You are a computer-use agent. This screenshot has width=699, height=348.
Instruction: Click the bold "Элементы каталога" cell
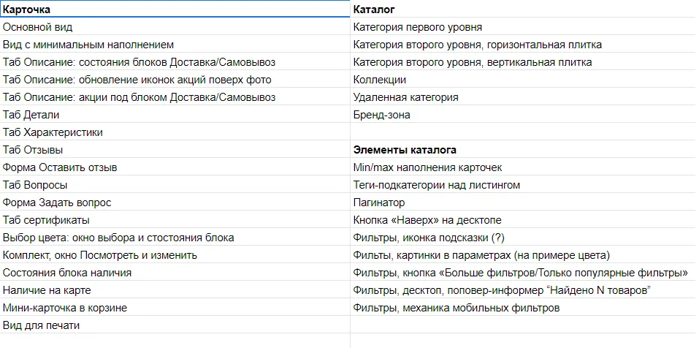[405, 150]
